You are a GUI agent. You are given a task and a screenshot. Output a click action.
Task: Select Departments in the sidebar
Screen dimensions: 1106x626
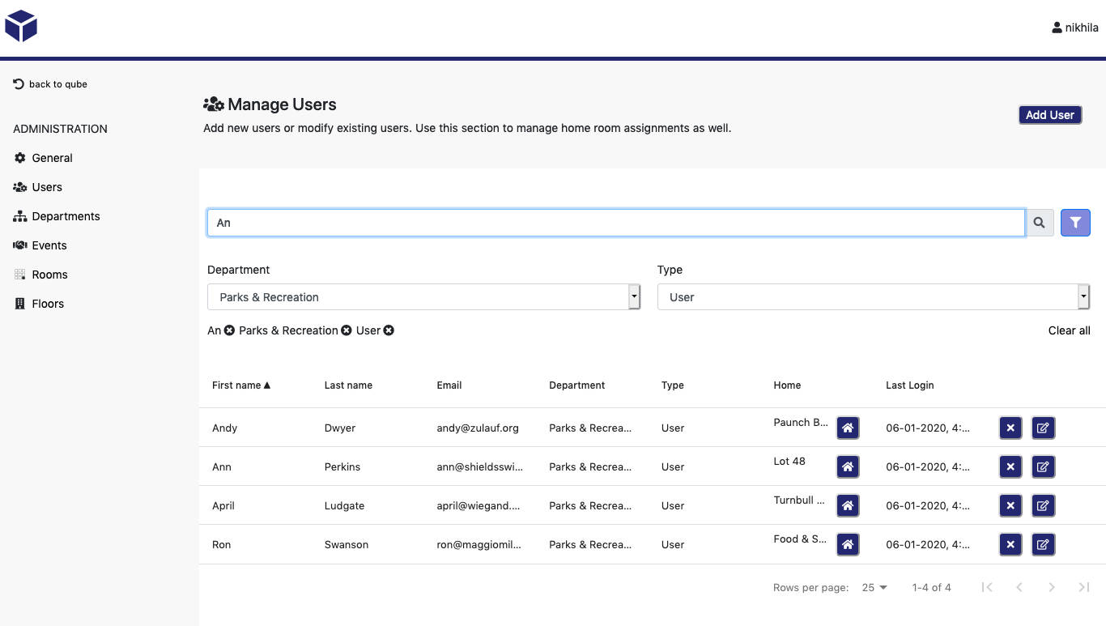pyautogui.click(x=65, y=216)
